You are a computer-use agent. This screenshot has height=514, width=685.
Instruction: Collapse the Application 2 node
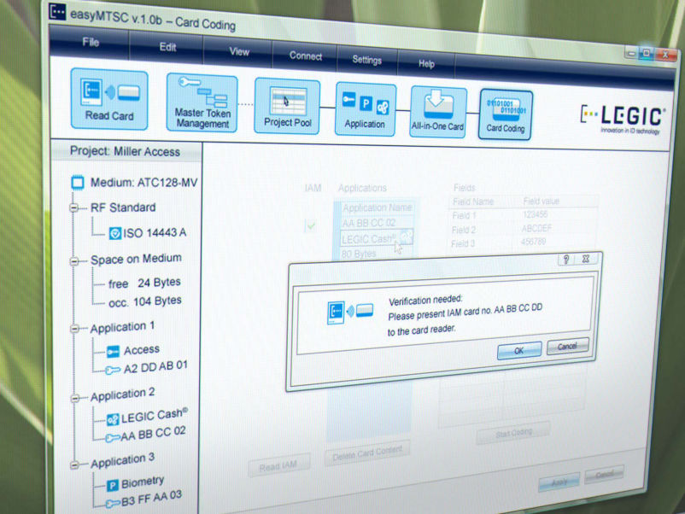(74, 398)
